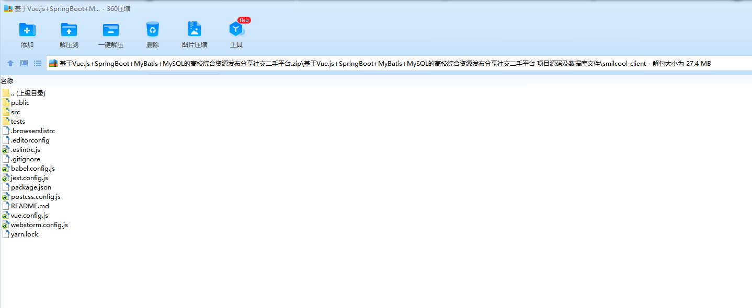Select the '.gitignore' file name
The width and height of the screenshot is (752, 308).
pos(26,159)
